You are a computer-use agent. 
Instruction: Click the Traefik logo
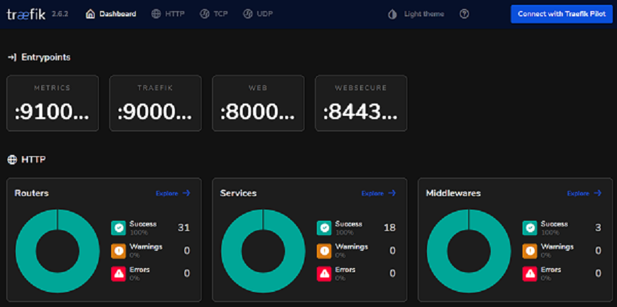26,14
